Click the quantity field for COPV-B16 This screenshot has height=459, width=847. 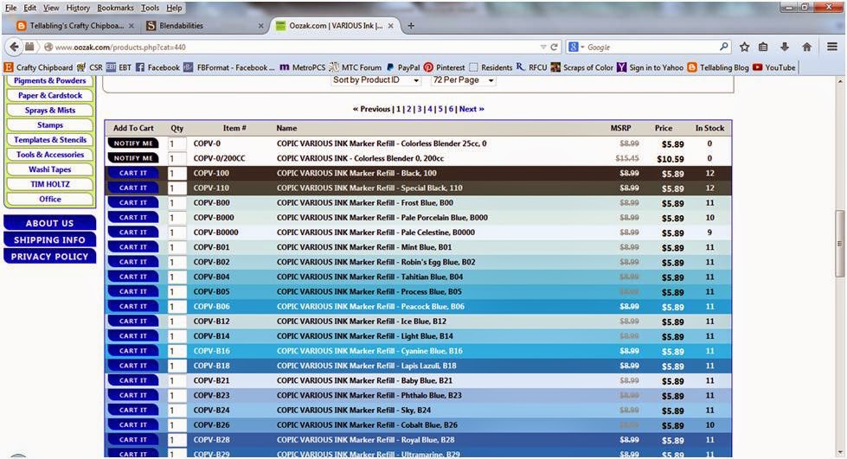(176, 351)
